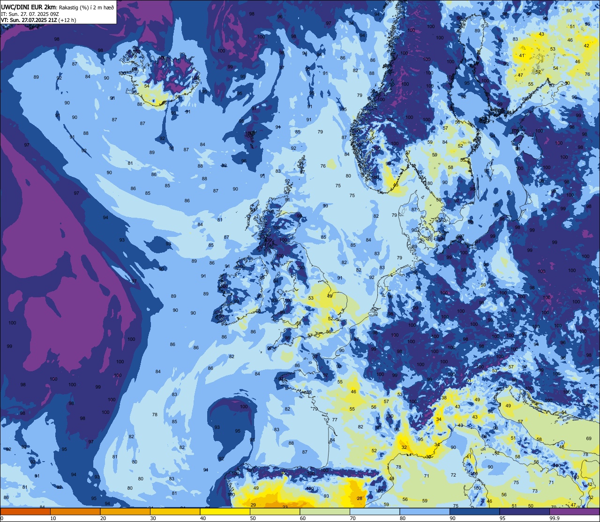600x522 pixels.
Task: Select the orange 10–20 legend swatch
Action: pyautogui.click(x=75, y=512)
